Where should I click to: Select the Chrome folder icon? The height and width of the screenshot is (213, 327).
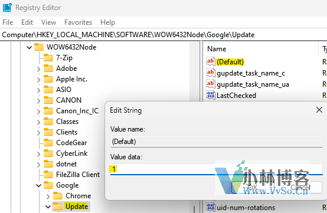click(x=58, y=196)
